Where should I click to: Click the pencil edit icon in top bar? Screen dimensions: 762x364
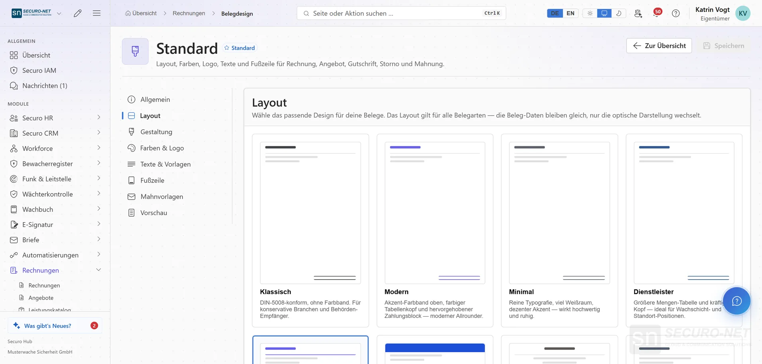[x=78, y=13]
